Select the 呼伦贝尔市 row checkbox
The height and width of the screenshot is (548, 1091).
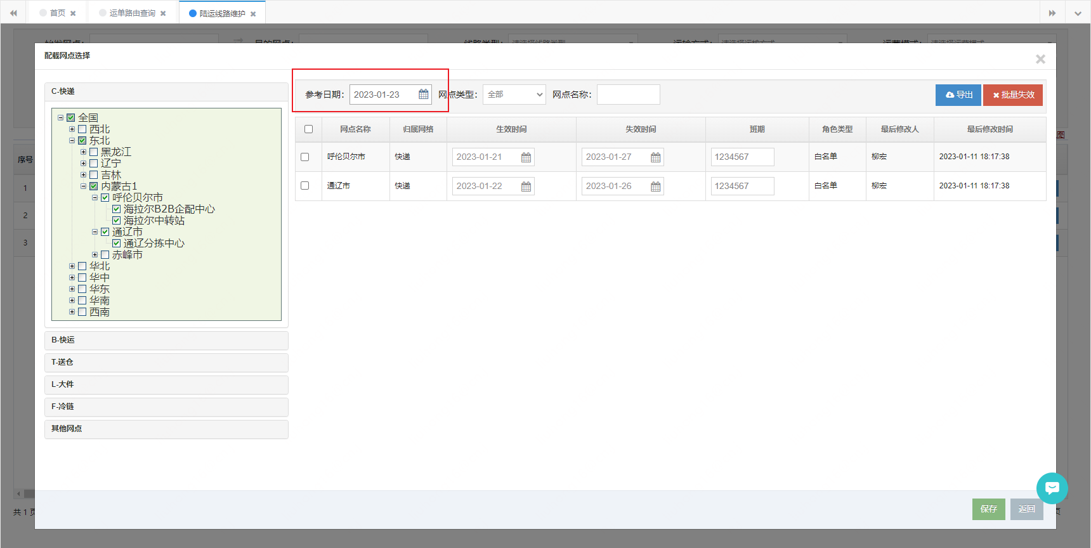[x=305, y=157]
